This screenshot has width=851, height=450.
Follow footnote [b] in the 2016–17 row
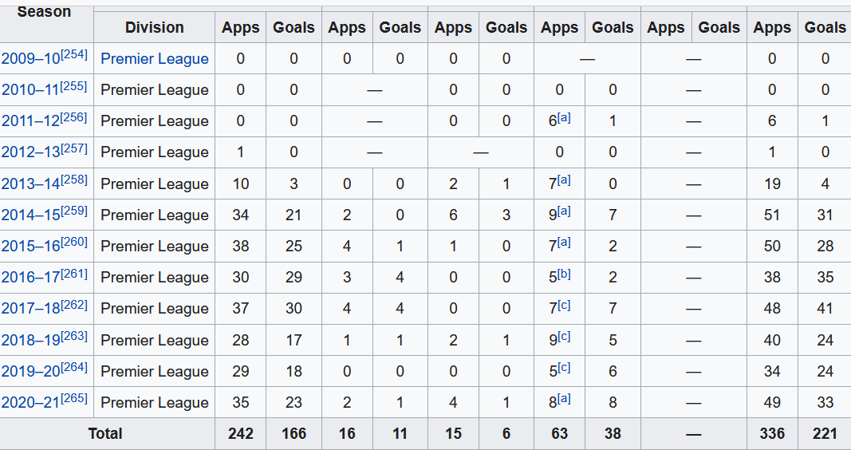564,273
